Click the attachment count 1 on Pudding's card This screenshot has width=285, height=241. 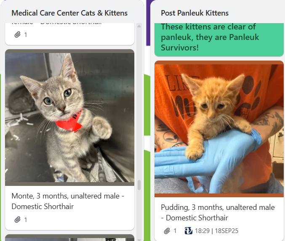pos(175,231)
